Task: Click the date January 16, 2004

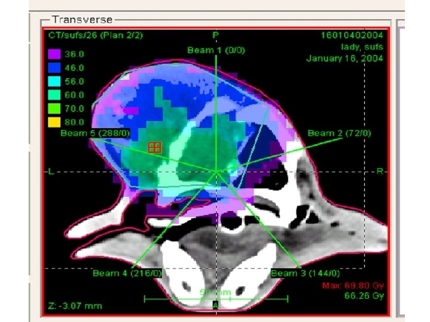Action: [x=345, y=58]
